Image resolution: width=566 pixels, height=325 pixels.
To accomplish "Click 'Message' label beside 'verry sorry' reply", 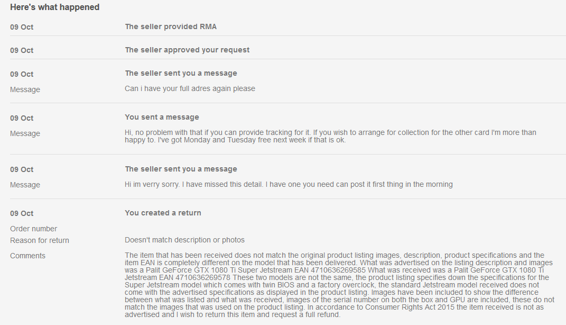I will point(25,185).
